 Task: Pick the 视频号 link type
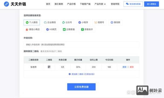[99, 22]
